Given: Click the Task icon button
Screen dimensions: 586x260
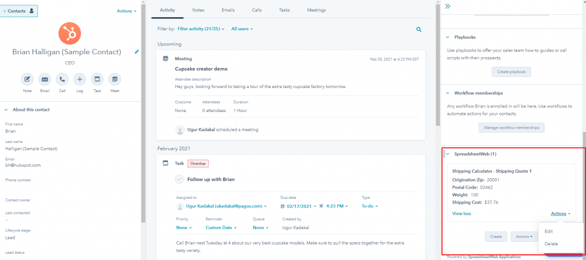Looking at the screenshot, I should coord(97,79).
